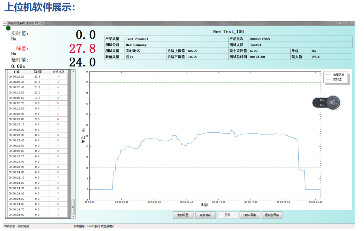Screen dimensions: 364x231
Task: Click the network speed floating widget
Action: pos(320,103)
